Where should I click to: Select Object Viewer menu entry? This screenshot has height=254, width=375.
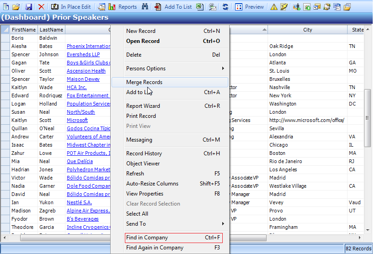170,164
